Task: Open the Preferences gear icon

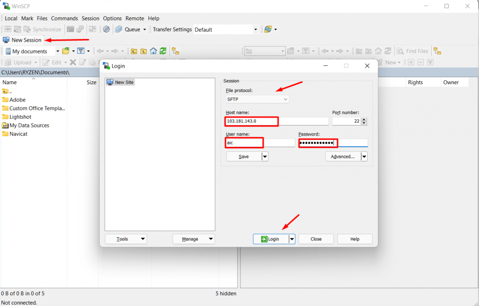Action: pyautogui.click(x=106, y=29)
